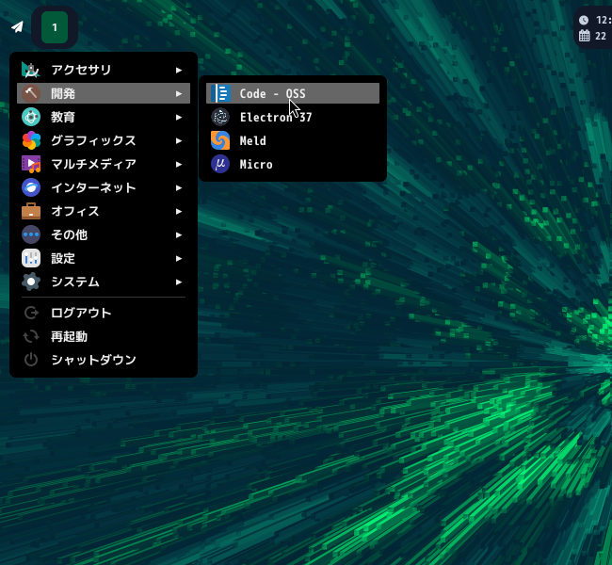The width and height of the screenshot is (612, 565).
Task: Open the アクセサリ menu entry
Action: pos(104,70)
